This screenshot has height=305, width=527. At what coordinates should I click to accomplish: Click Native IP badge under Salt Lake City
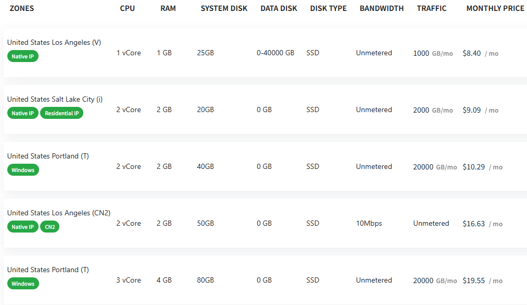coord(23,113)
